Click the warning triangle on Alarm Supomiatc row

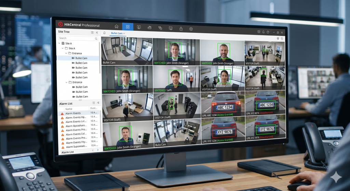[63, 147]
